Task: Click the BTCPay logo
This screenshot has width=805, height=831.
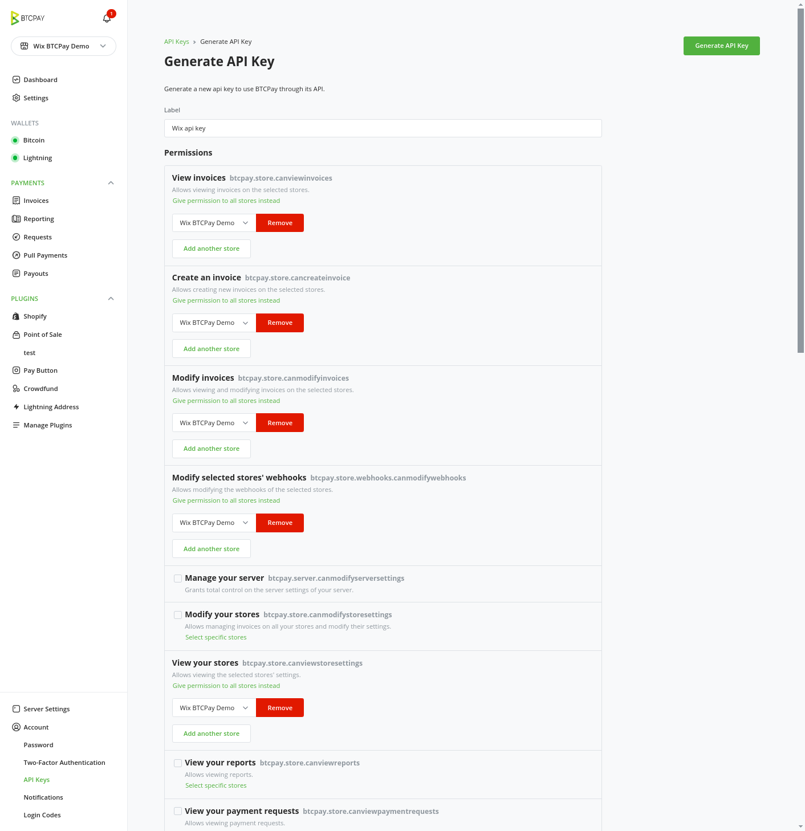Action: pyautogui.click(x=27, y=18)
